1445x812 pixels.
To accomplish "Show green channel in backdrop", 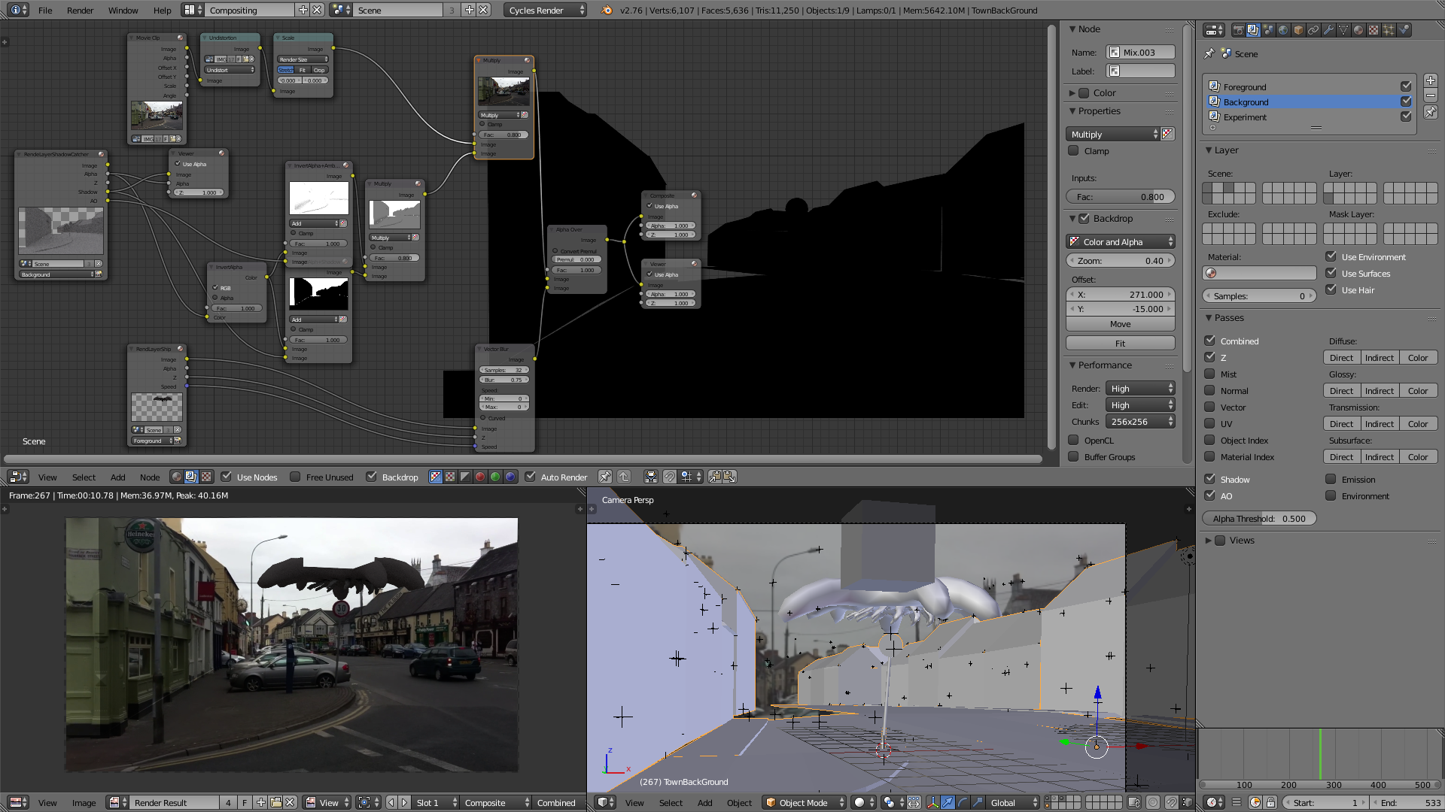I will tap(495, 477).
